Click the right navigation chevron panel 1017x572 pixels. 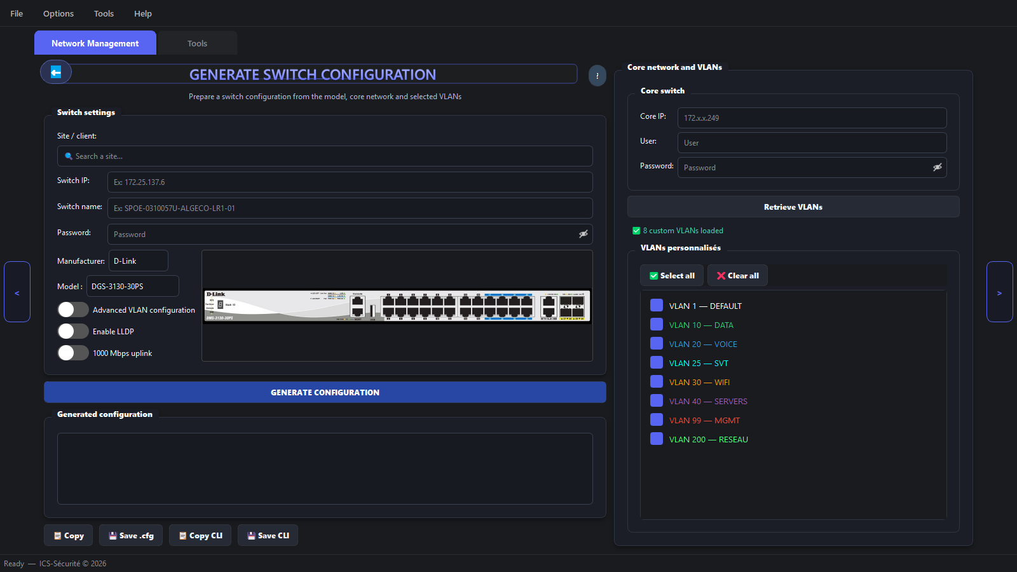click(999, 292)
